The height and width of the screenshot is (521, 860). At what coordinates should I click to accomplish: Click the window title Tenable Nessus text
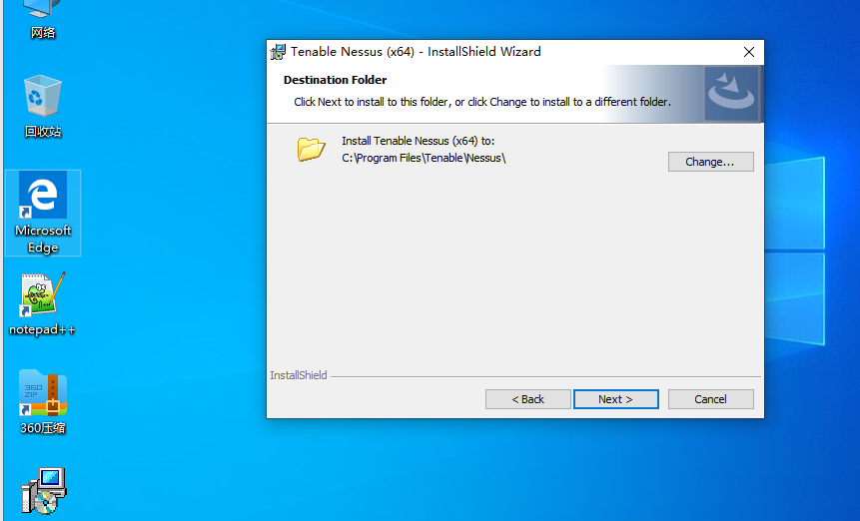(x=416, y=52)
